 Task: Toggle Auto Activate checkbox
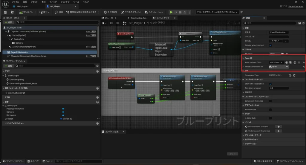(x=270, y=109)
